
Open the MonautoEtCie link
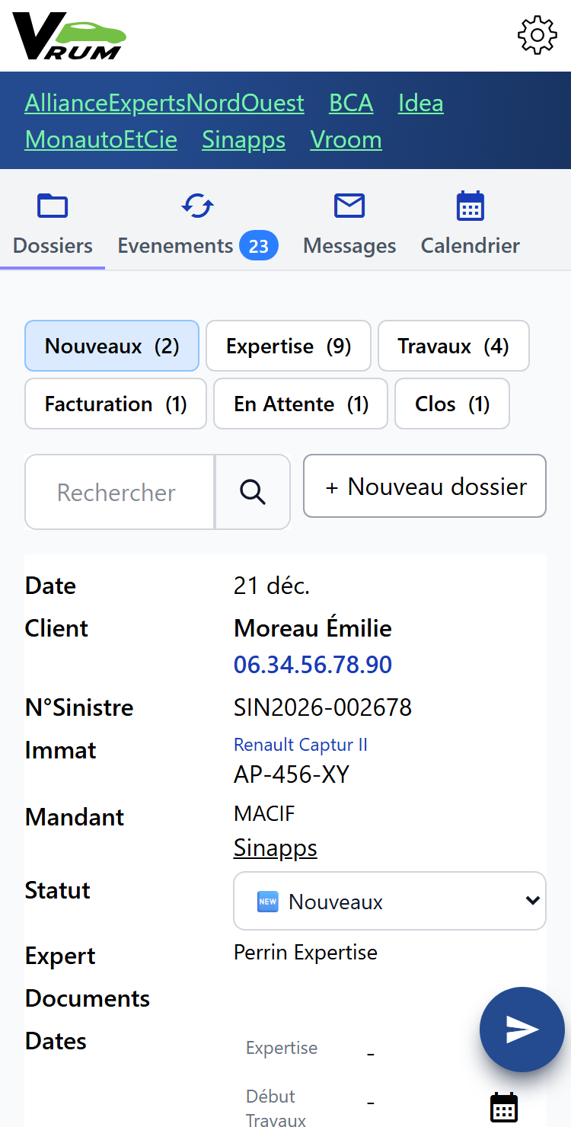pos(101,139)
